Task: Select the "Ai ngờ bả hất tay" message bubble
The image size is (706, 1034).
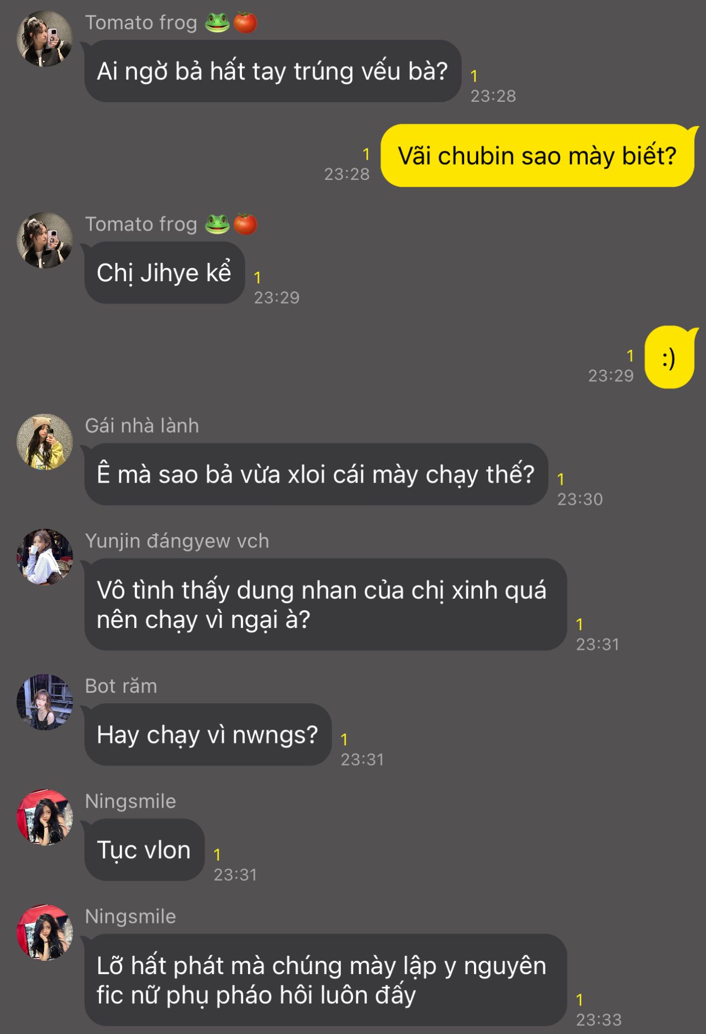Action: click(273, 71)
